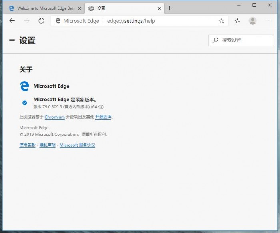Open the 隐私声明 link
The image size is (280, 233).
[47, 145]
